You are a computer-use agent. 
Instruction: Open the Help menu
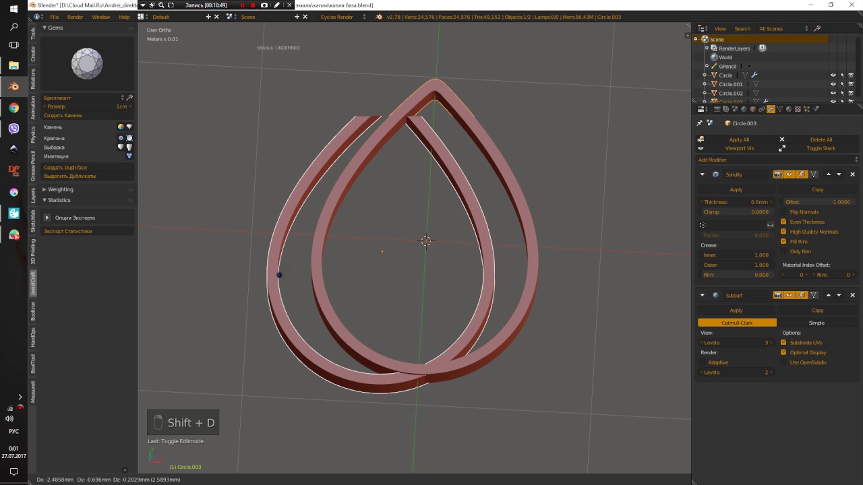[124, 17]
